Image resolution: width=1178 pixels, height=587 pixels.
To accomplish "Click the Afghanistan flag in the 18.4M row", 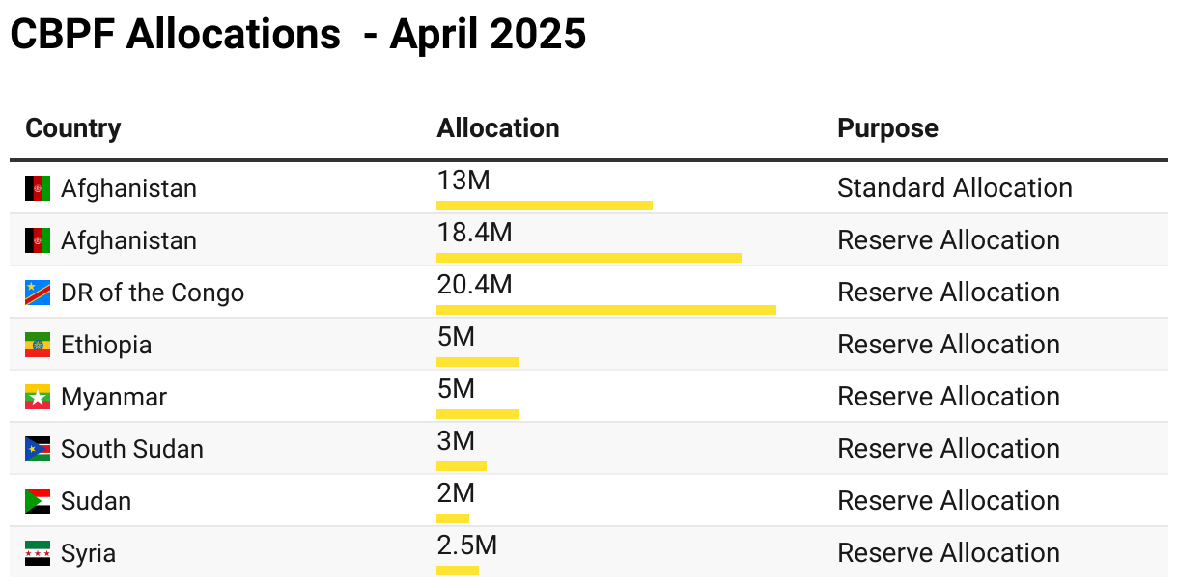I will tap(38, 240).
